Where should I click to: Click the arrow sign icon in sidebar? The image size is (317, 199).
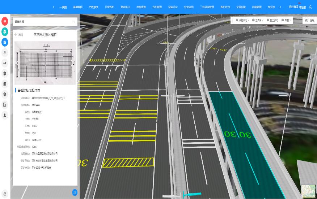click(5, 63)
